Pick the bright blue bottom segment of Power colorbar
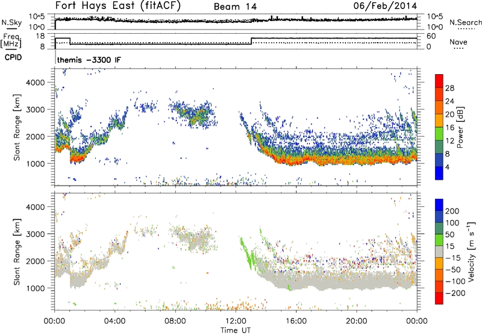The width and height of the screenshot is (482, 334). [x=439, y=174]
